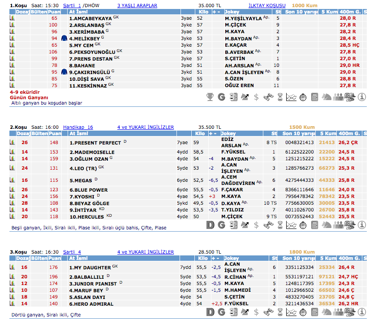
Task: Click the trophy icon in race 1
Action: coord(210,97)
